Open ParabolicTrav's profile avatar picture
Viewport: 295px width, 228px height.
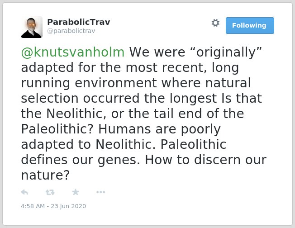32,27
